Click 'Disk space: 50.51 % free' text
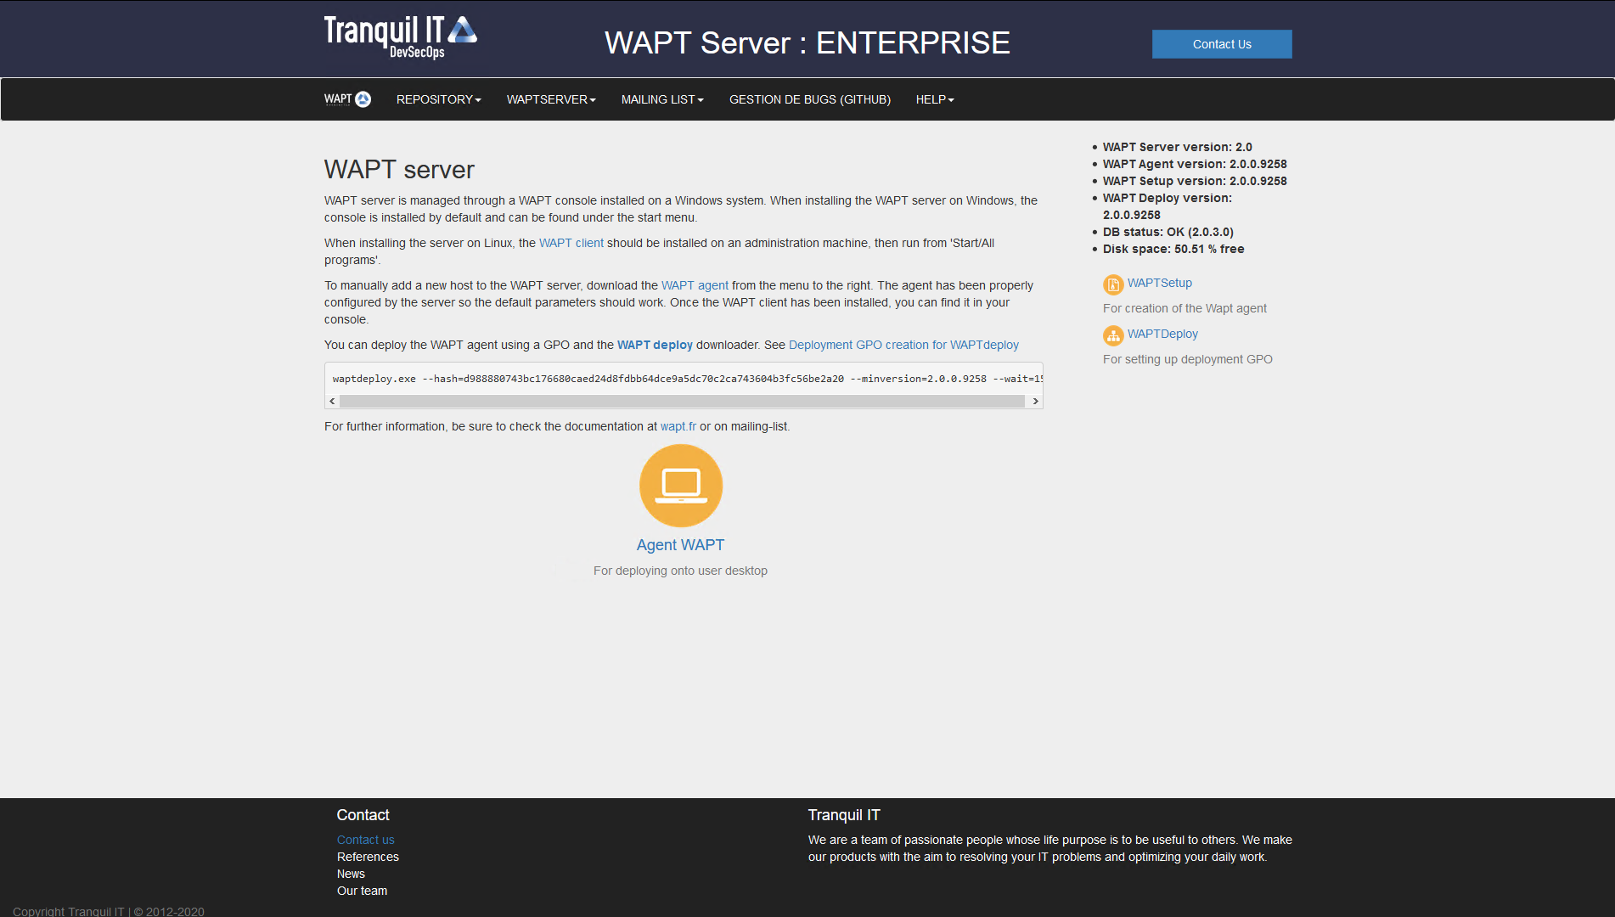Screen dimensions: 1615x917 1173,249
